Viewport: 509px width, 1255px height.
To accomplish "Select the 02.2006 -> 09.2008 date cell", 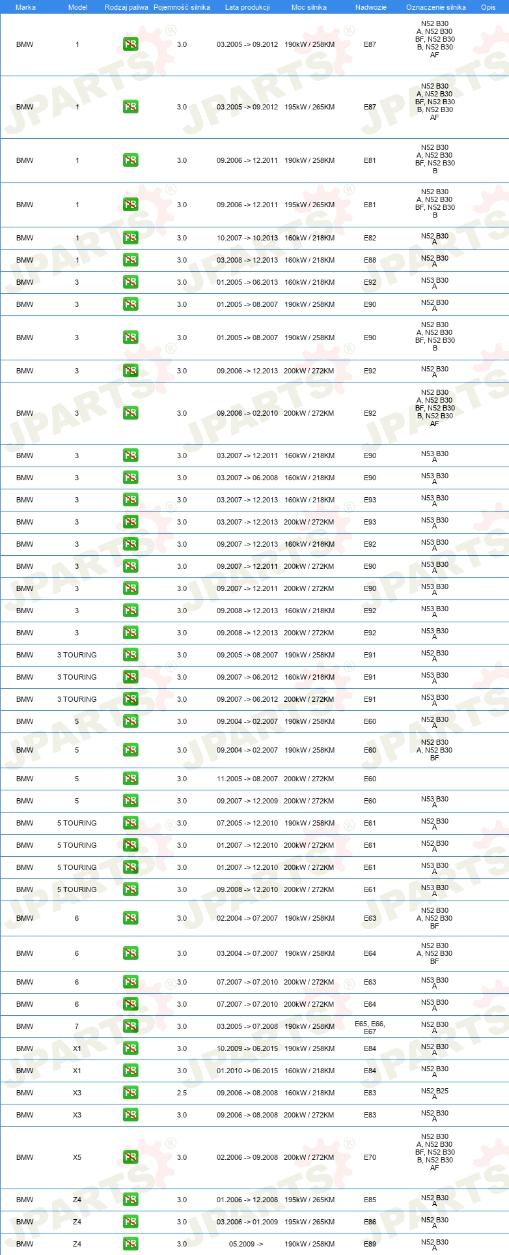I will tap(247, 1157).
